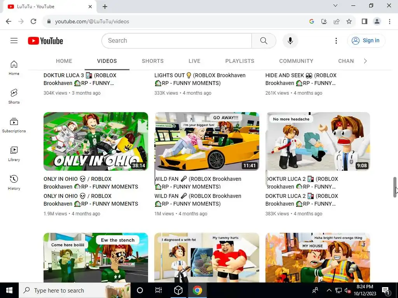This screenshot has height=298, width=398.
Task: Open Chrome profile avatar
Action: 377,21
